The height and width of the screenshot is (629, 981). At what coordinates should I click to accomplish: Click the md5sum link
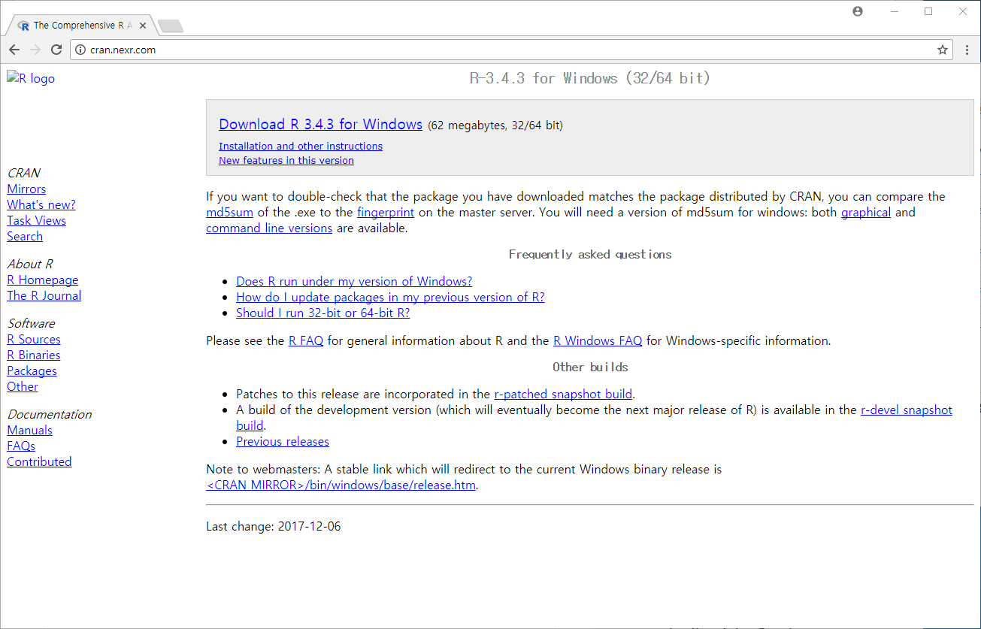[229, 213]
